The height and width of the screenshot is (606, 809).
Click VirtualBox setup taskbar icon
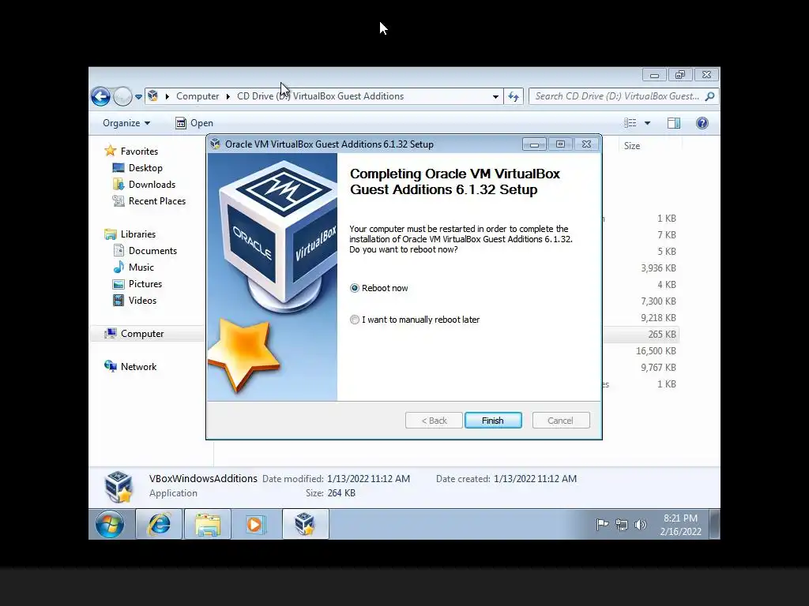coord(305,525)
